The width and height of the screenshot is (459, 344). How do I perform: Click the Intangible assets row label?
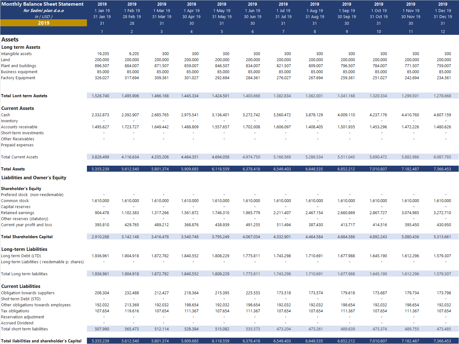pyautogui.click(x=16, y=54)
